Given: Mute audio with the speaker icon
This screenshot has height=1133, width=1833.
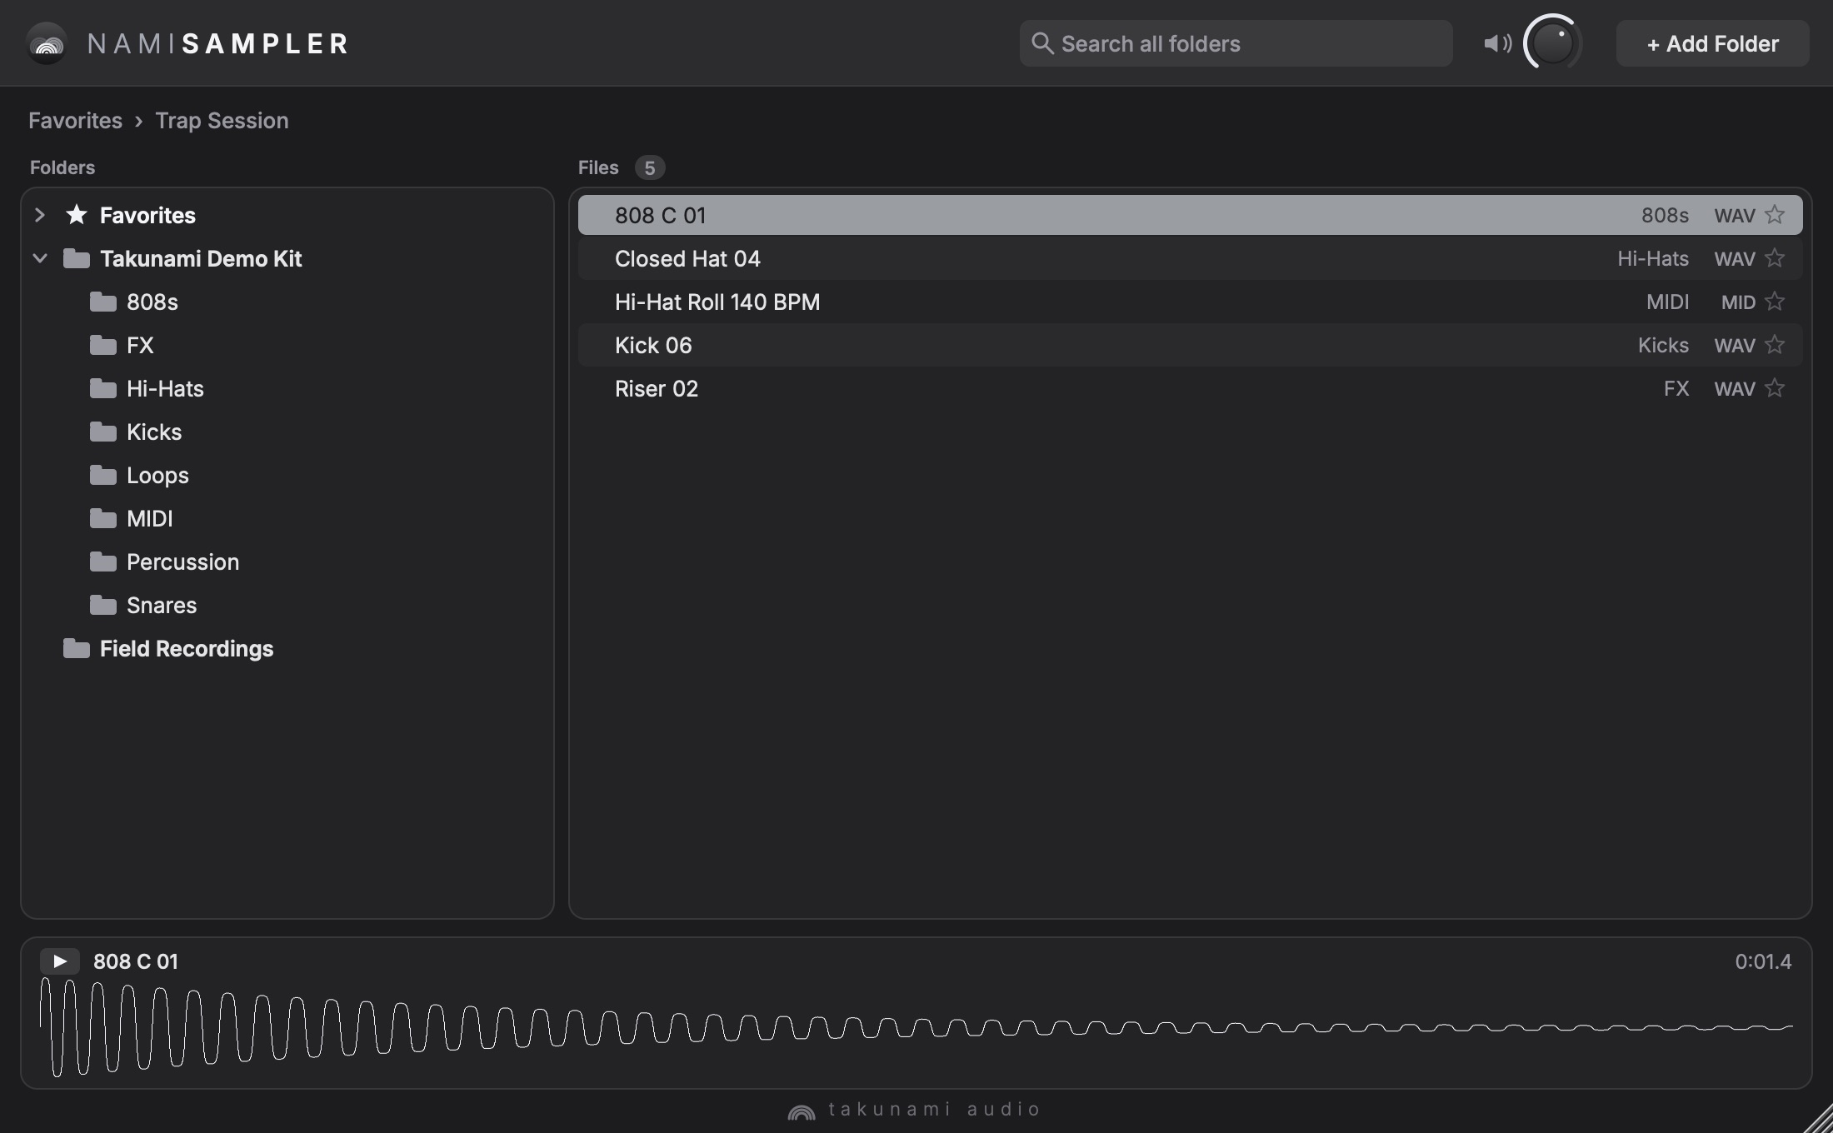Looking at the screenshot, I should (x=1497, y=43).
